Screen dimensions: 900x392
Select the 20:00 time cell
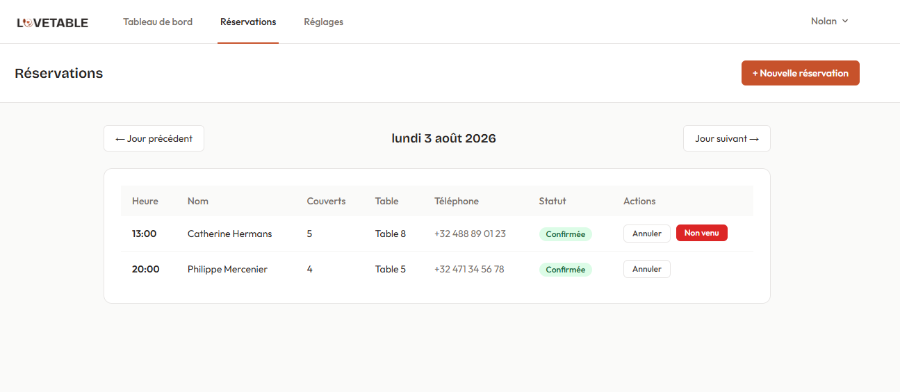pyautogui.click(x=146, y=269)
